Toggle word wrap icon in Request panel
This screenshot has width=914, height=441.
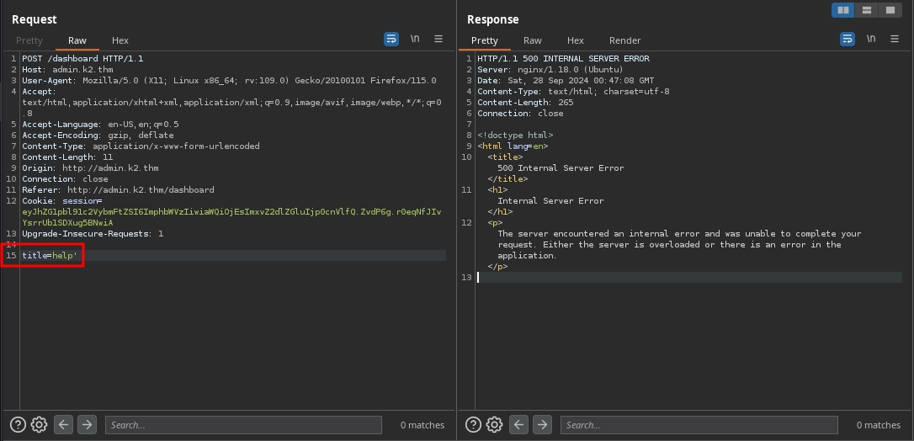391,40
